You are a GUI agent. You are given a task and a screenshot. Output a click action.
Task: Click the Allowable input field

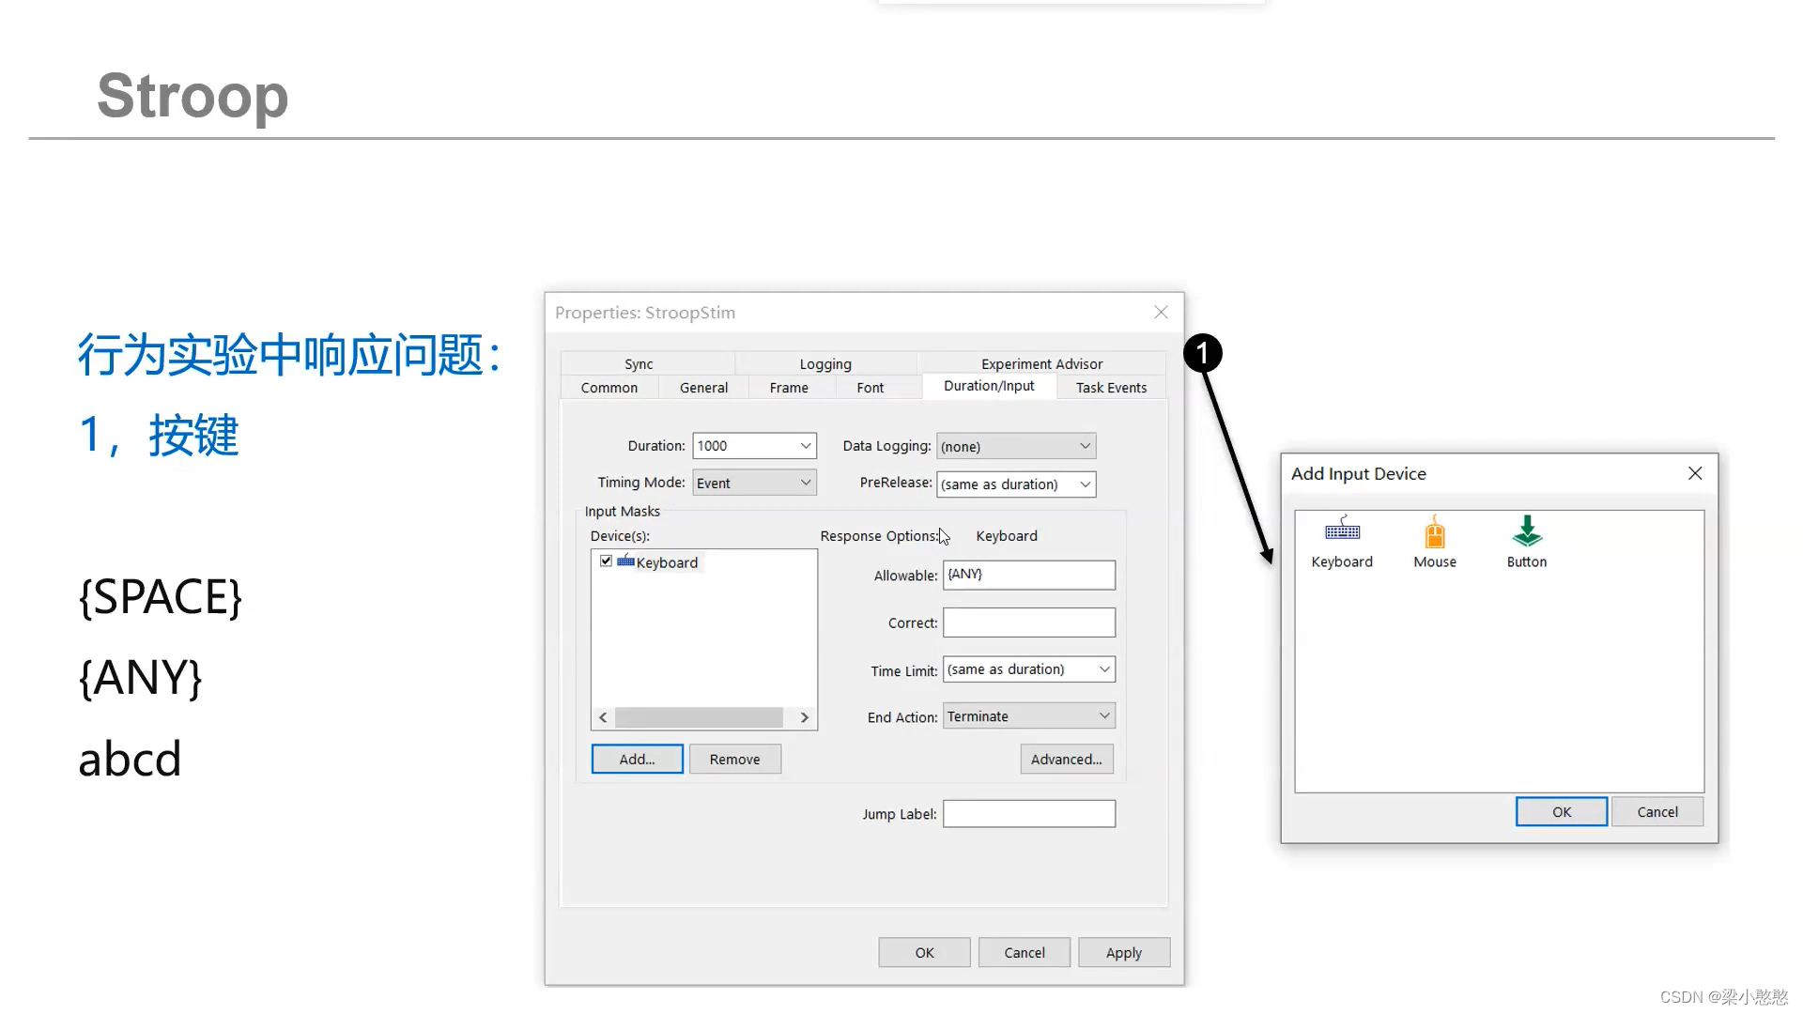tap(1028, 576)
